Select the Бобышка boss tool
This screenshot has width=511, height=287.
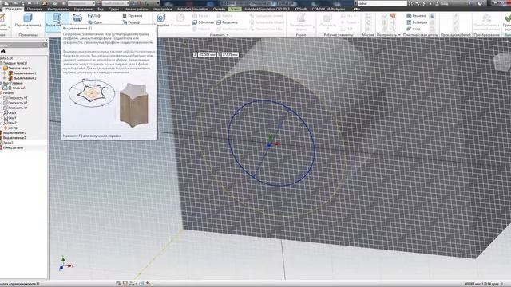pyautogui.click(x=417, y=22)
